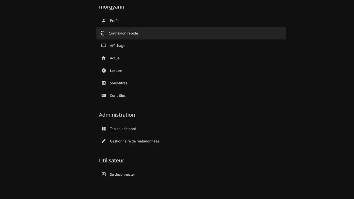354x199 pixels.
Task: Click the logout arrow icon
Action: point(104,174)
